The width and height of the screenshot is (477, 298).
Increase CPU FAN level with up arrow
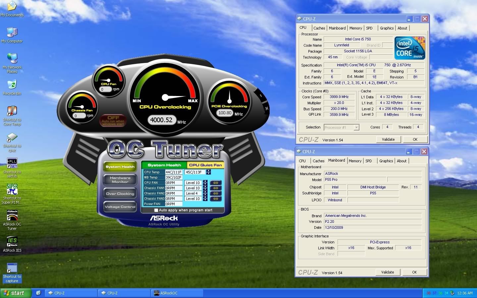[205, 181]
